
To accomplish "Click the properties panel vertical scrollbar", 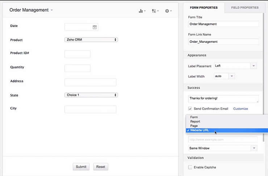I will [264, 76].
